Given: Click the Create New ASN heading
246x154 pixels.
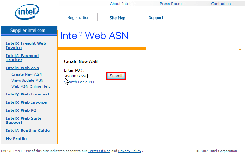Looking at the screenshot, I should tap(81, 61).
